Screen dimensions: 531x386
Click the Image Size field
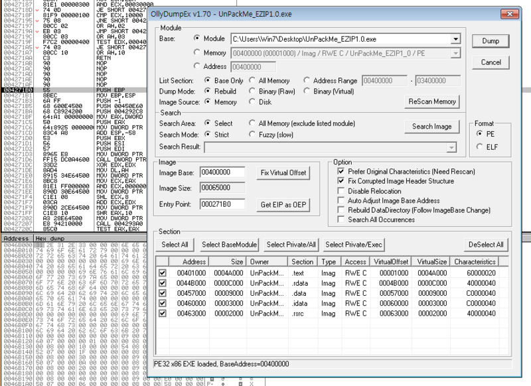(x=222, y=188)
